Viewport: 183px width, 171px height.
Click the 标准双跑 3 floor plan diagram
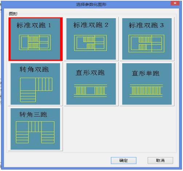point(147,44)
